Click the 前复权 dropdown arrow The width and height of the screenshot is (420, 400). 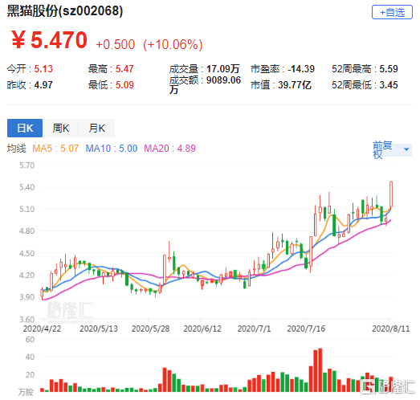tap(406, 149)
